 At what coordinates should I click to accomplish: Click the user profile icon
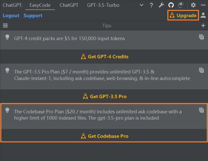(203, 15)
